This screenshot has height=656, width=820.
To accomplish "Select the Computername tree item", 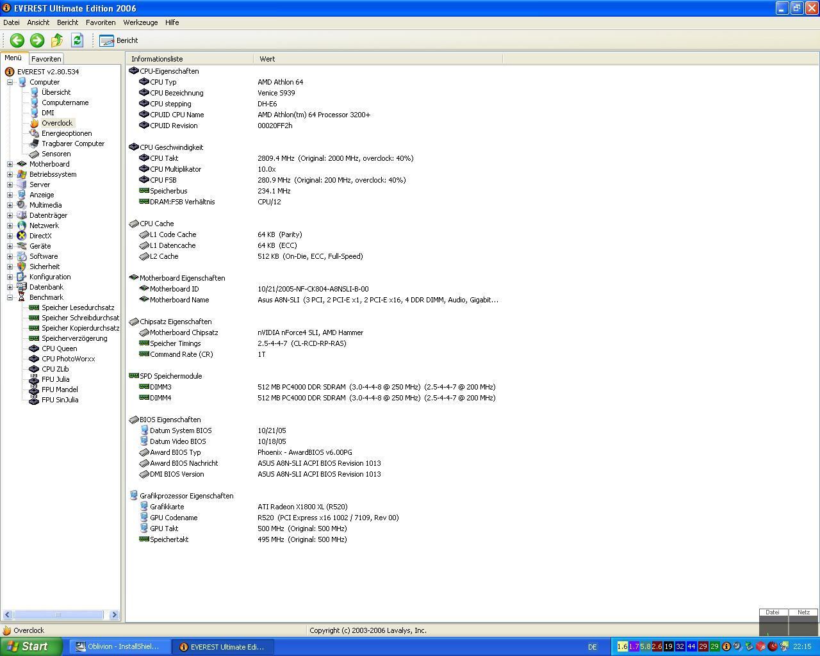I will click(x=65, y=102).
